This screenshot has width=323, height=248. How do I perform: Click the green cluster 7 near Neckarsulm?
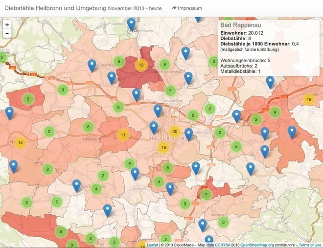point(170,91)
